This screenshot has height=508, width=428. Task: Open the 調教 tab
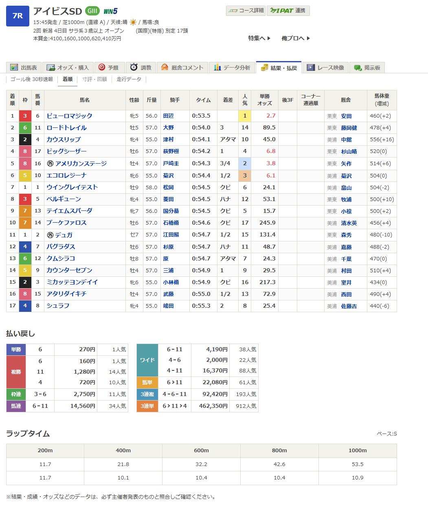coord(140,68)
